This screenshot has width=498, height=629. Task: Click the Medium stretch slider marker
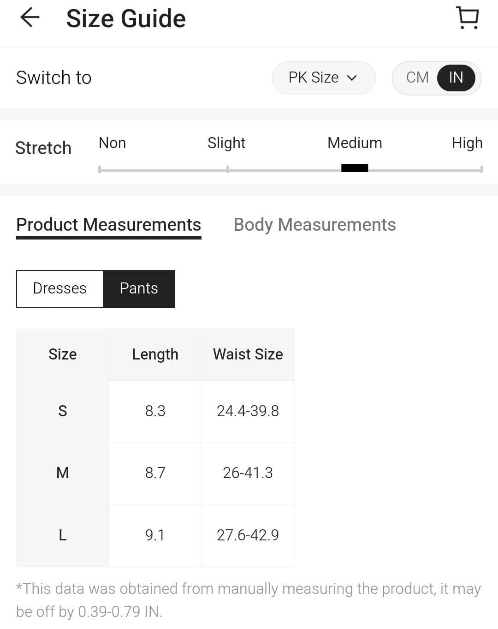355,168
